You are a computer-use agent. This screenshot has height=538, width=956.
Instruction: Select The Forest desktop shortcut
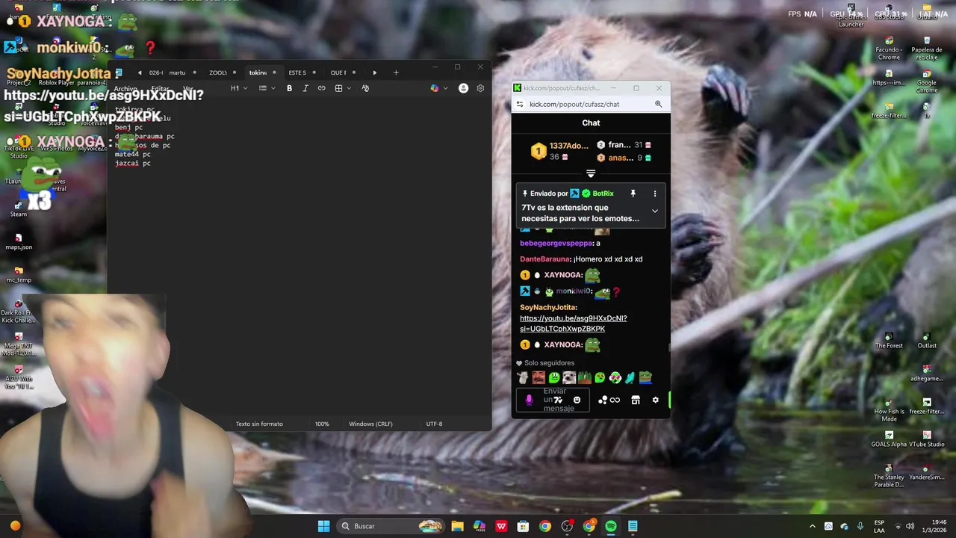pyautogui.click(x=889, y=340)
